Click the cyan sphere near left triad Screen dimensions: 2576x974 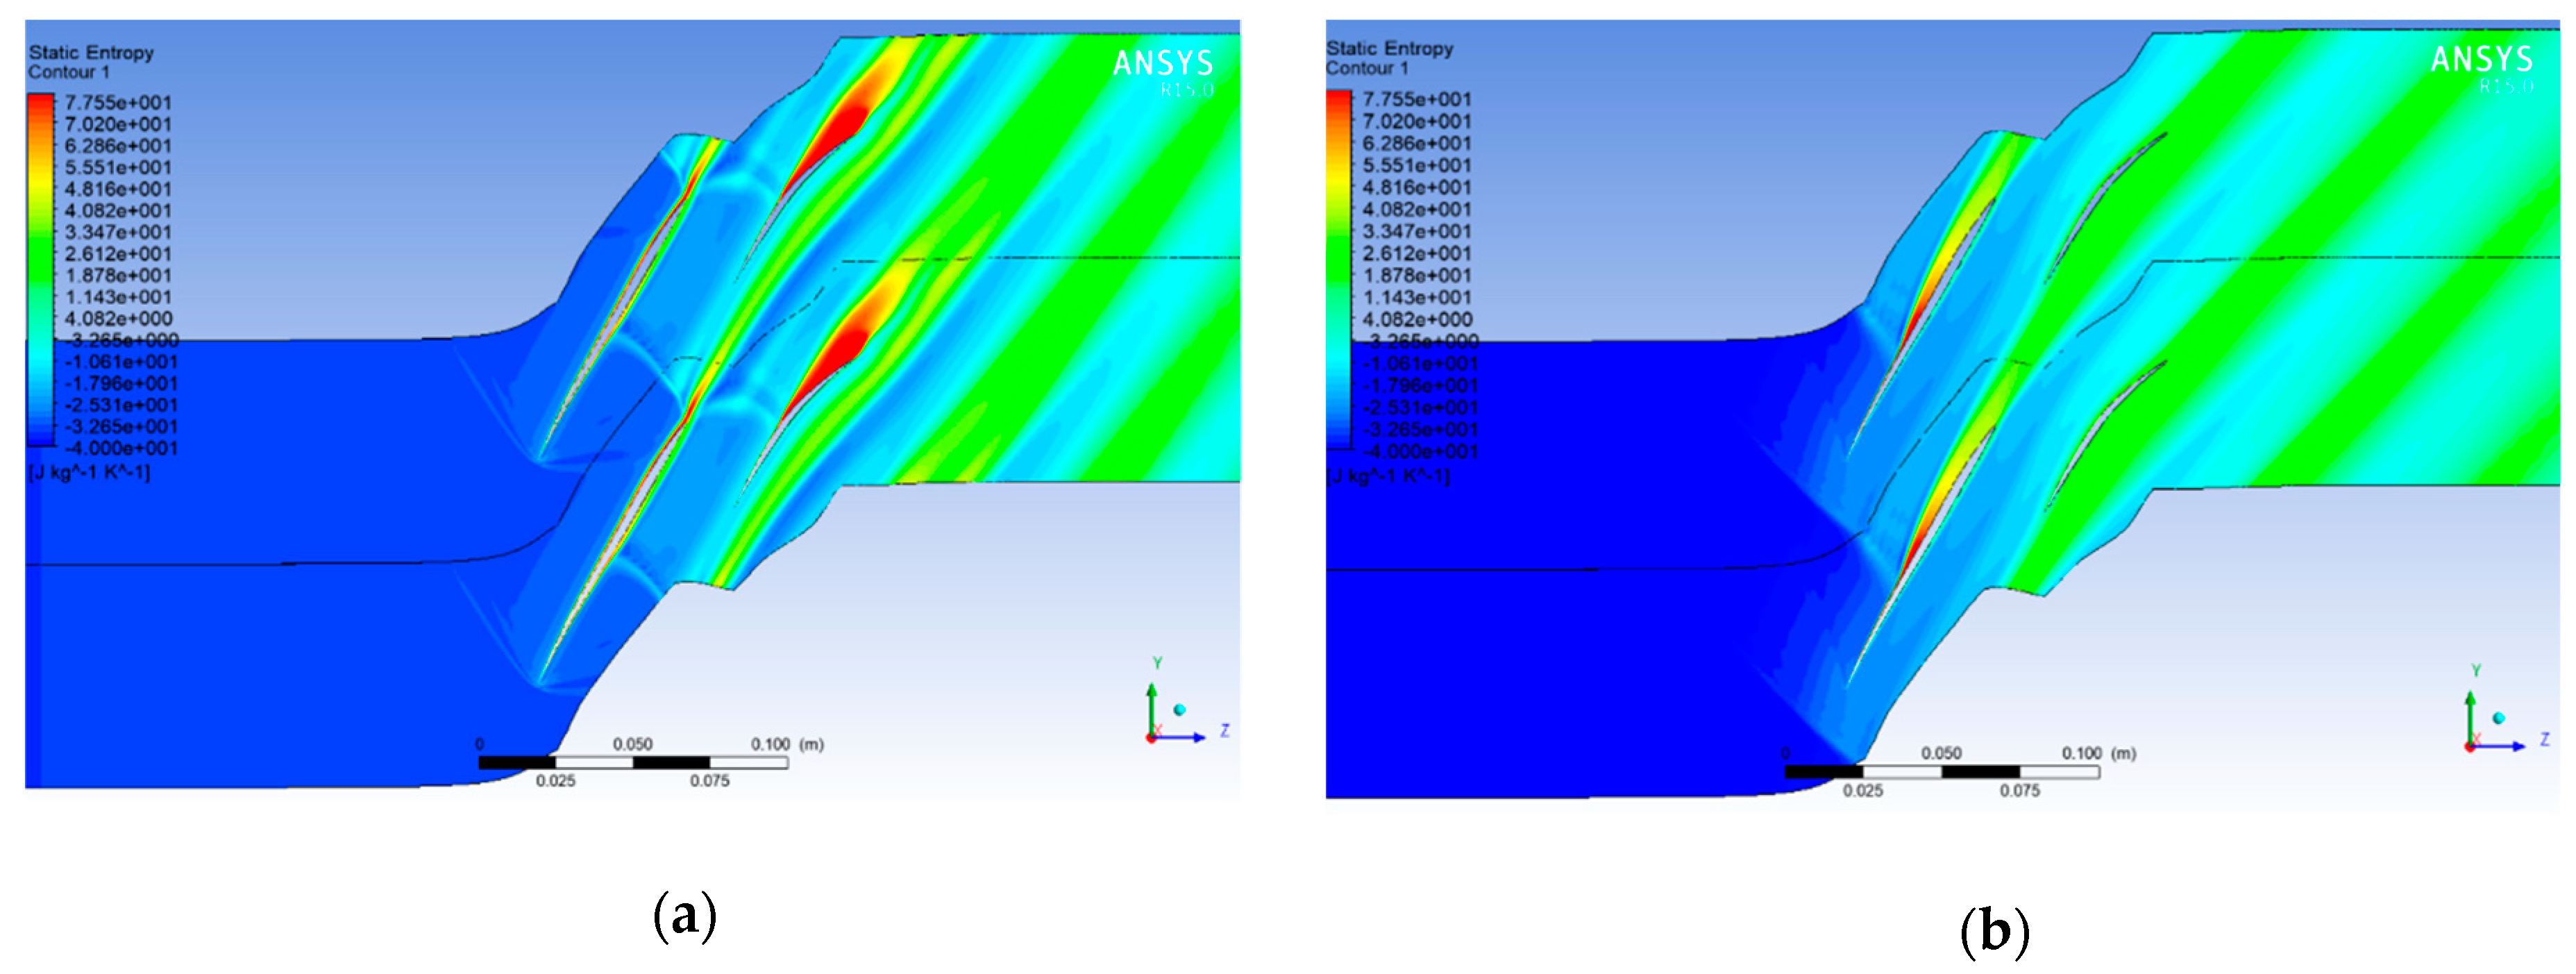point(1180,709)
